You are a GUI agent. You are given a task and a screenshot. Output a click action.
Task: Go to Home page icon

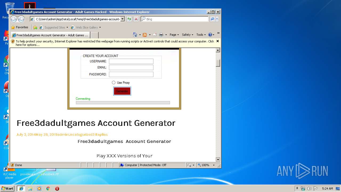135,35
